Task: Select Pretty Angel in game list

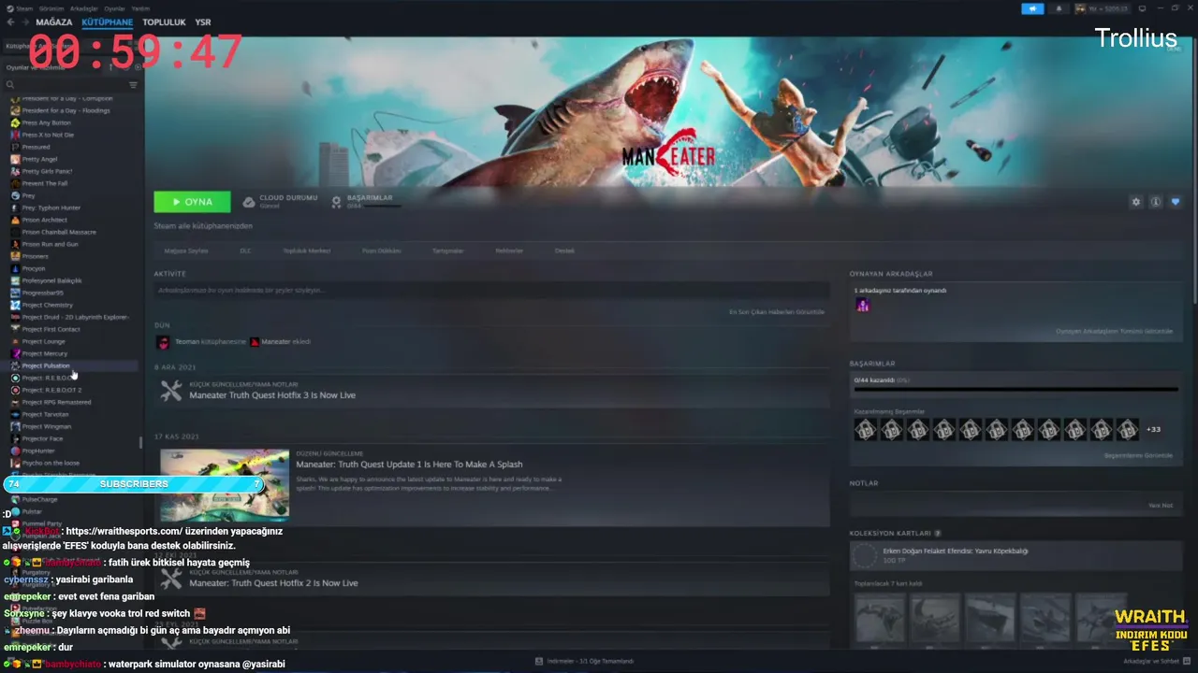Action: pos(39,159)
